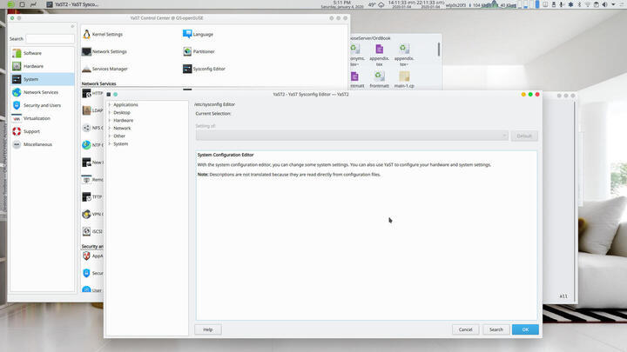Click the Default button
627x352 pixels.
[x=524, y=136]
